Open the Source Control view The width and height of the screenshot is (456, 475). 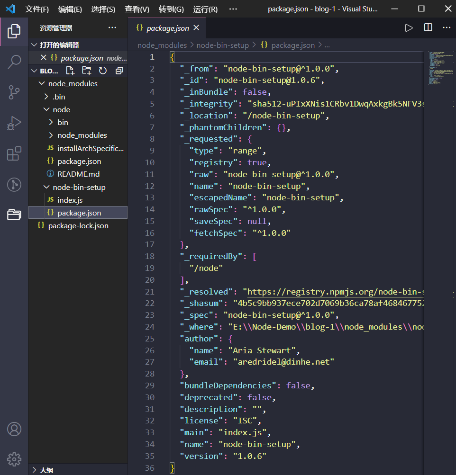point(14,92)
